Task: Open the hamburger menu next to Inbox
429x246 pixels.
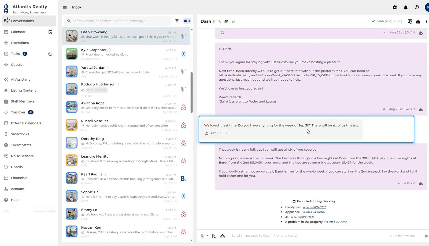Action: pos(65,7)
